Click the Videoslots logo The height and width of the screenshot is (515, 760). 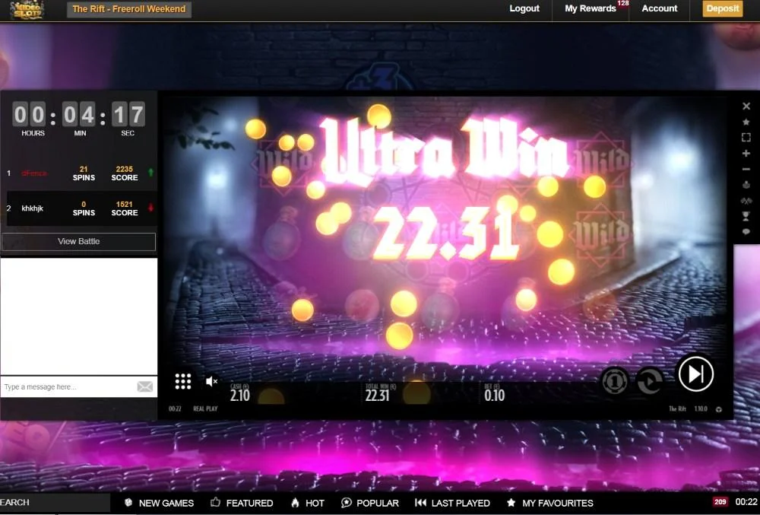[x=27, y=10]
